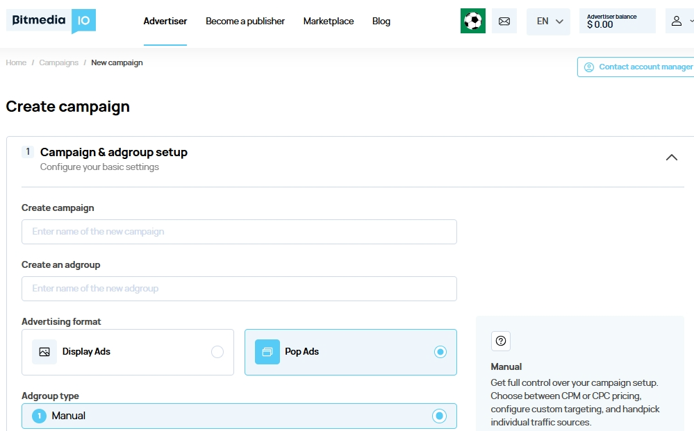Viewport: 694px width, 431px height.
Task: Collapse the Campaign & adgroup setup section
Action: click(x=672, y=158)
